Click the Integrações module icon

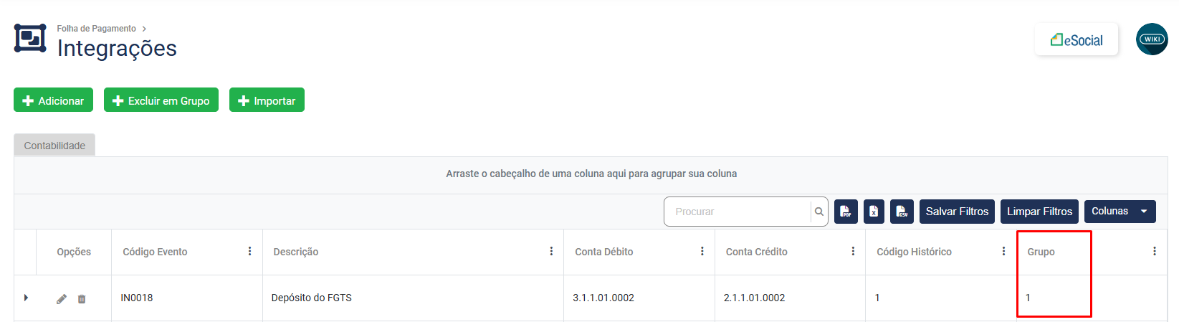pos(30,39)
